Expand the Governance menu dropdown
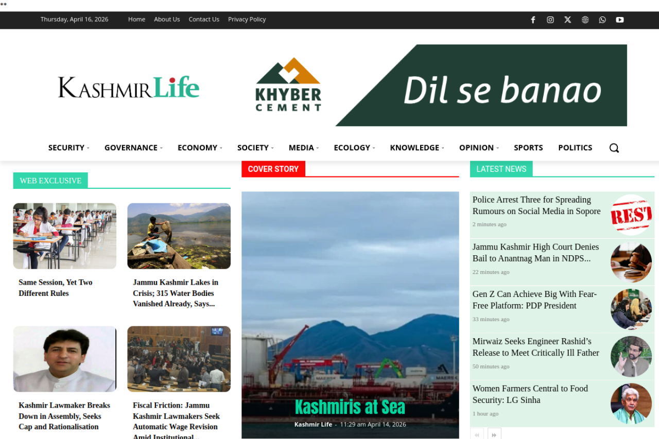 click(133, 148)
